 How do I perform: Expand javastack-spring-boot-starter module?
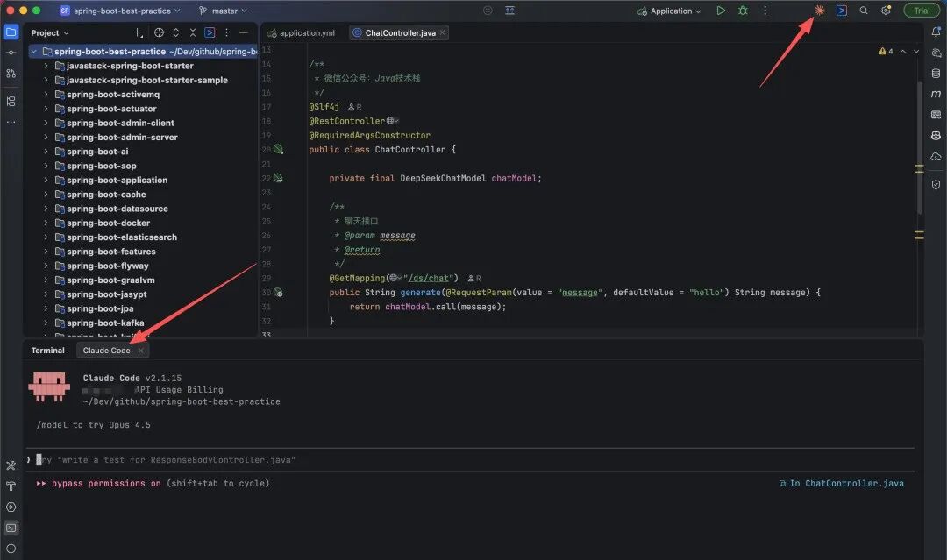pyautogui.click(x=46, y=66)
